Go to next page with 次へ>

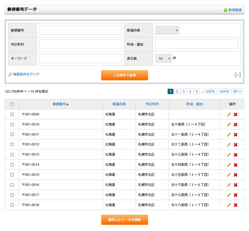[237, 91]
